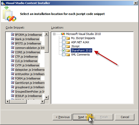Click the entityeditor.js snippet icon
The image size is (139, 125).
click(x=12, y=74)
